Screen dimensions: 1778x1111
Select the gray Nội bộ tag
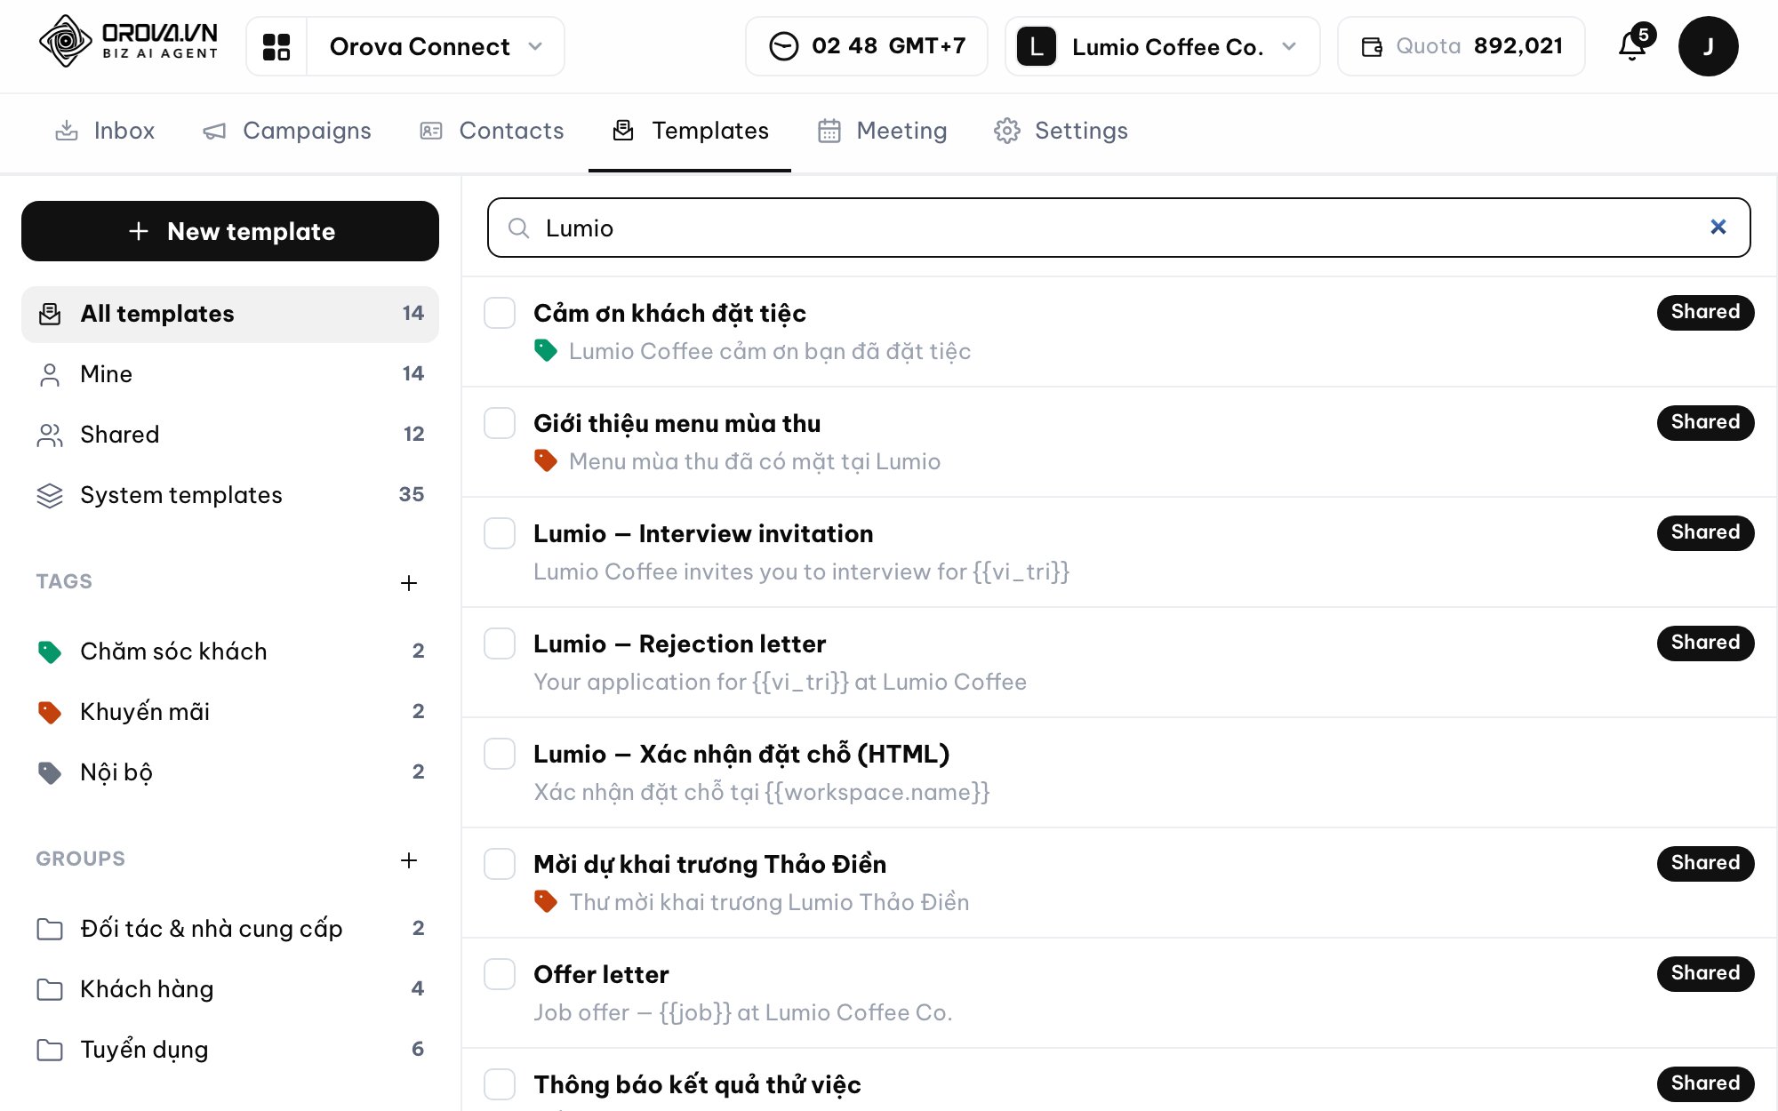230,772
